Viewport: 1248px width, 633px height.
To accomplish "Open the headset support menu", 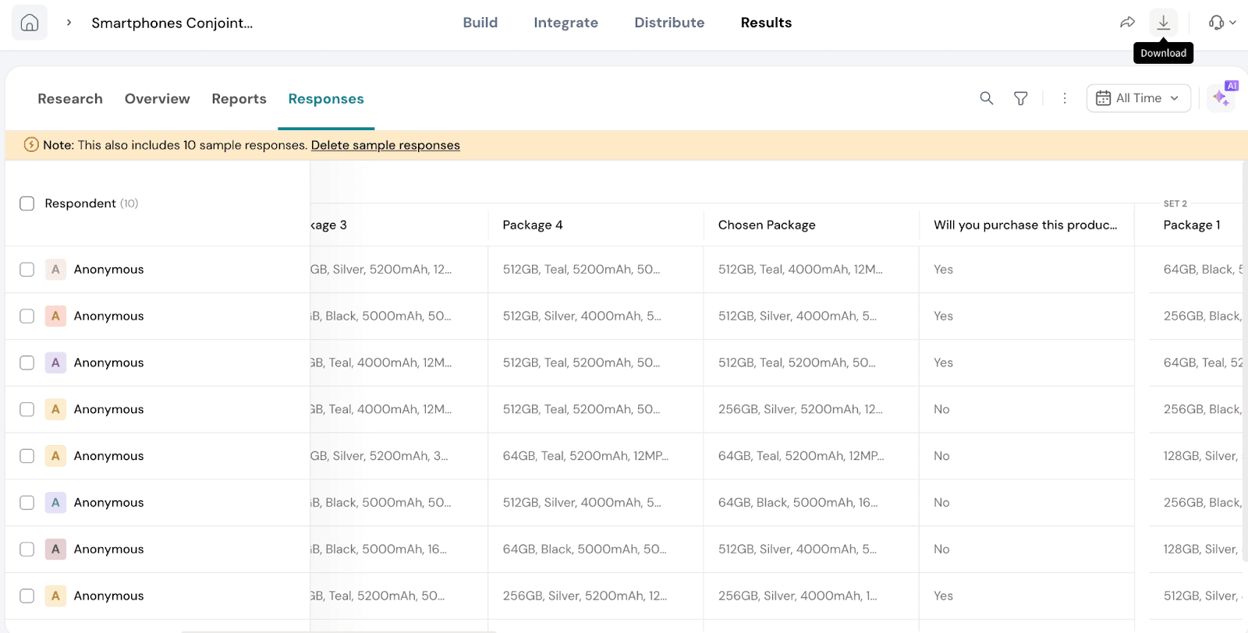I will (x=1221, y=23).
